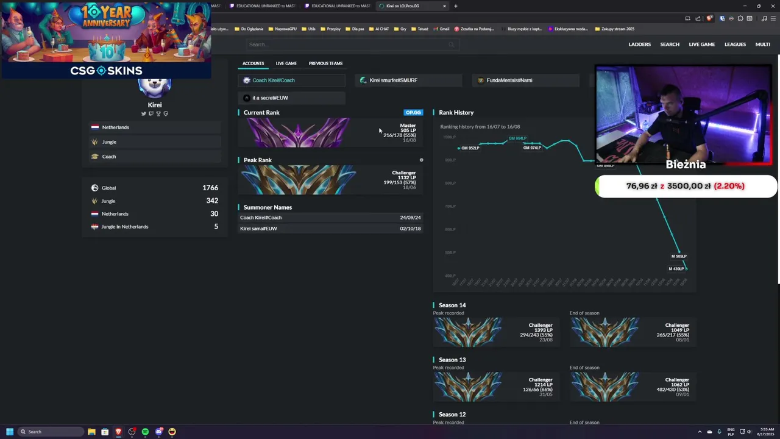780x439 pixels.
Task: Switch to the ACCOUNTS tab
Action: pos(253,63)
